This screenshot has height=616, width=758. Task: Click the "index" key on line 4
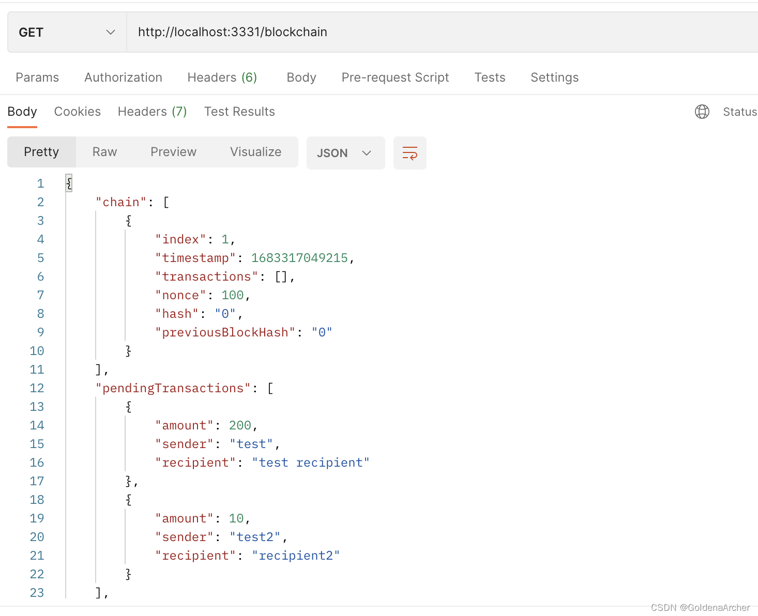[180, 239]
